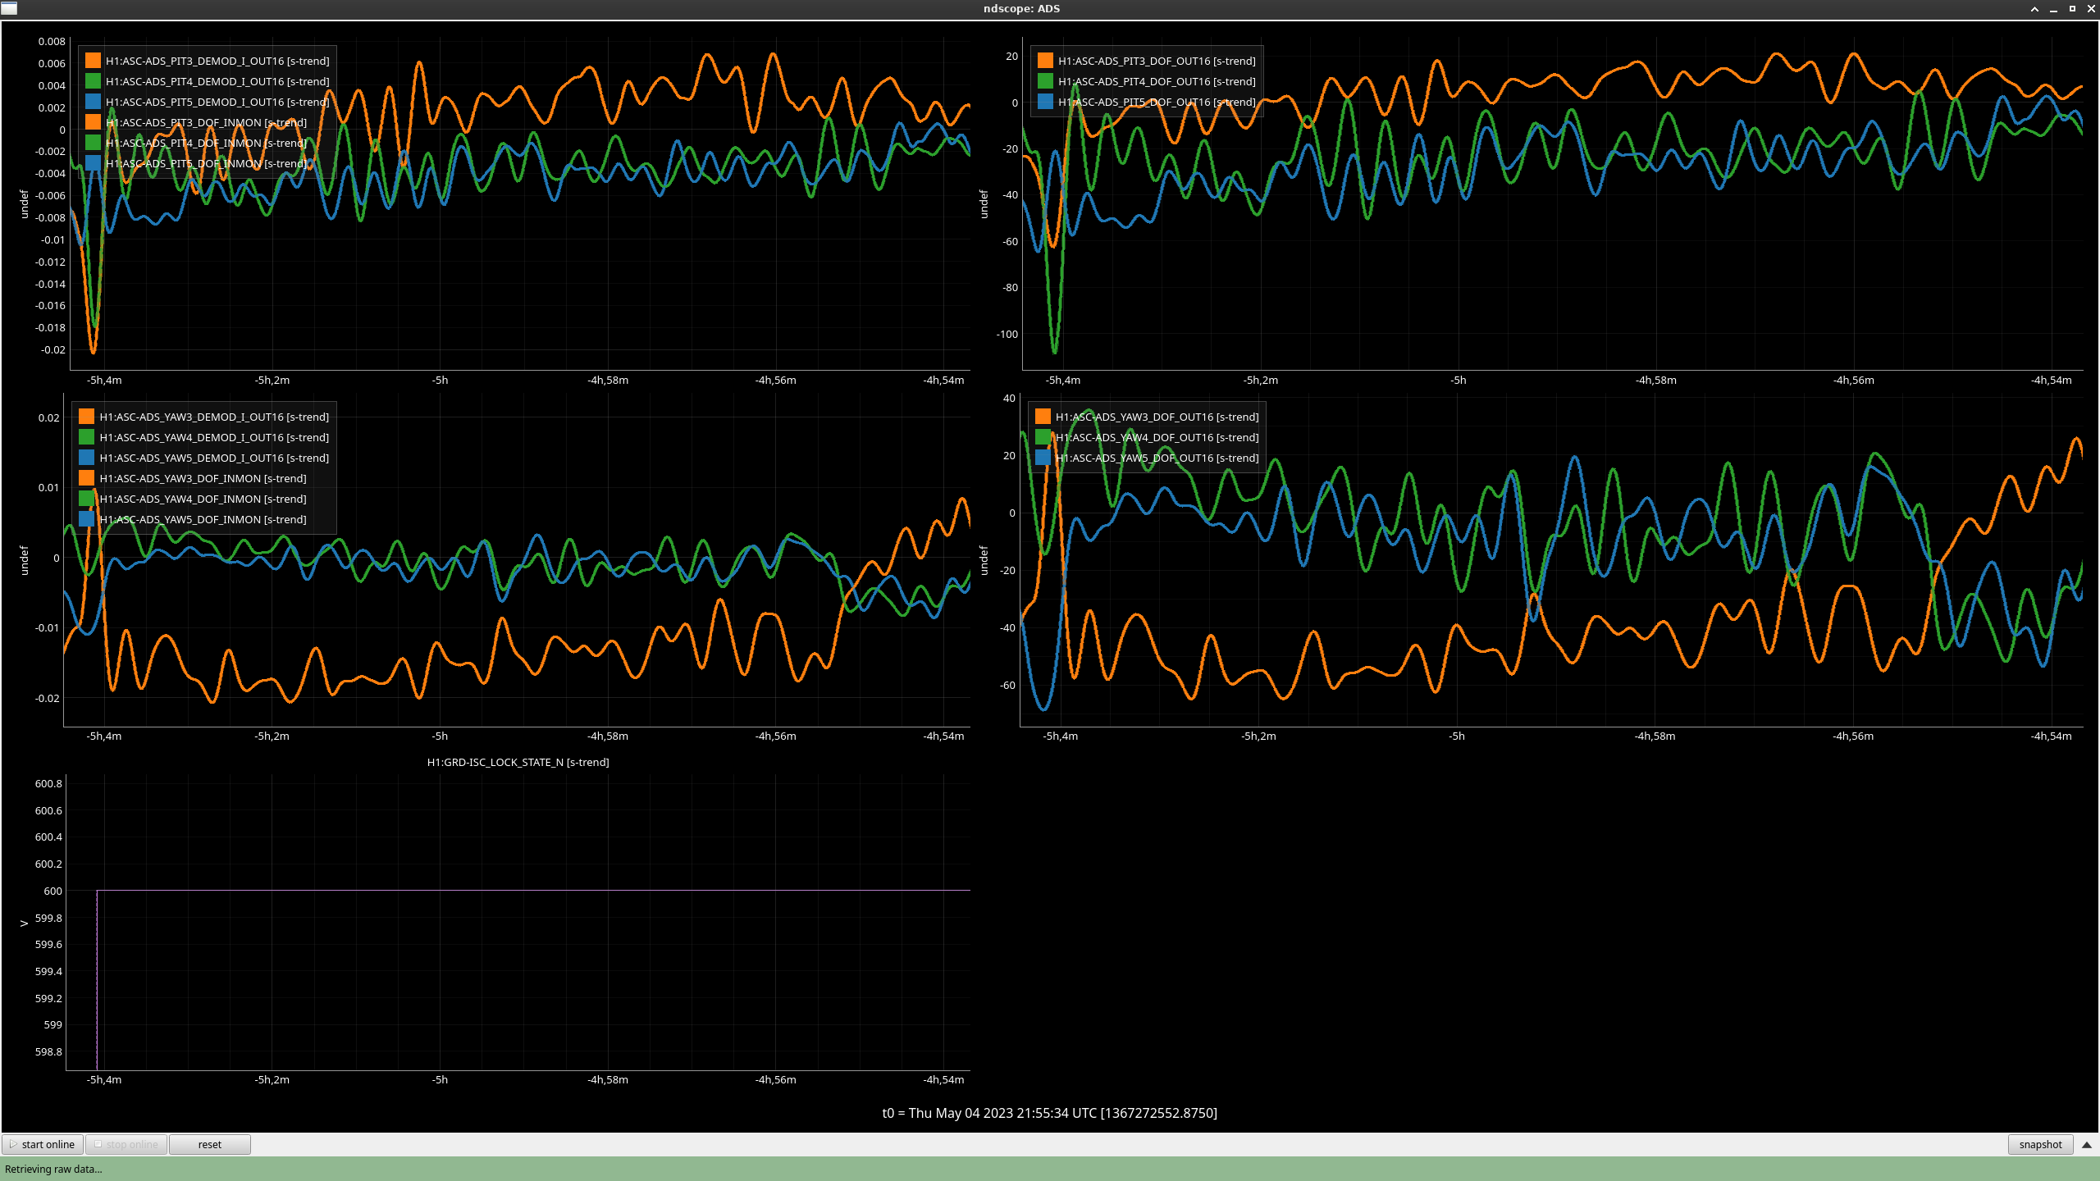The height and width of the screenshot is (1181, 2100).
Task: Click the orange YAW3_DEMOD_I_OUT16 legend icon
Action: [86, 417]
